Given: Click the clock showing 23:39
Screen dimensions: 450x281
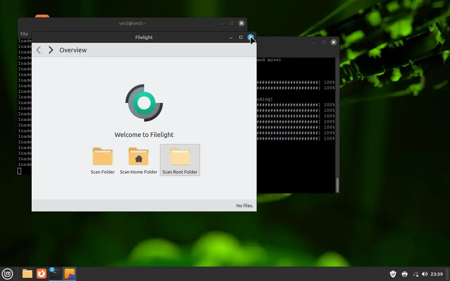Looking at the screenshot, I should point(437,274).
